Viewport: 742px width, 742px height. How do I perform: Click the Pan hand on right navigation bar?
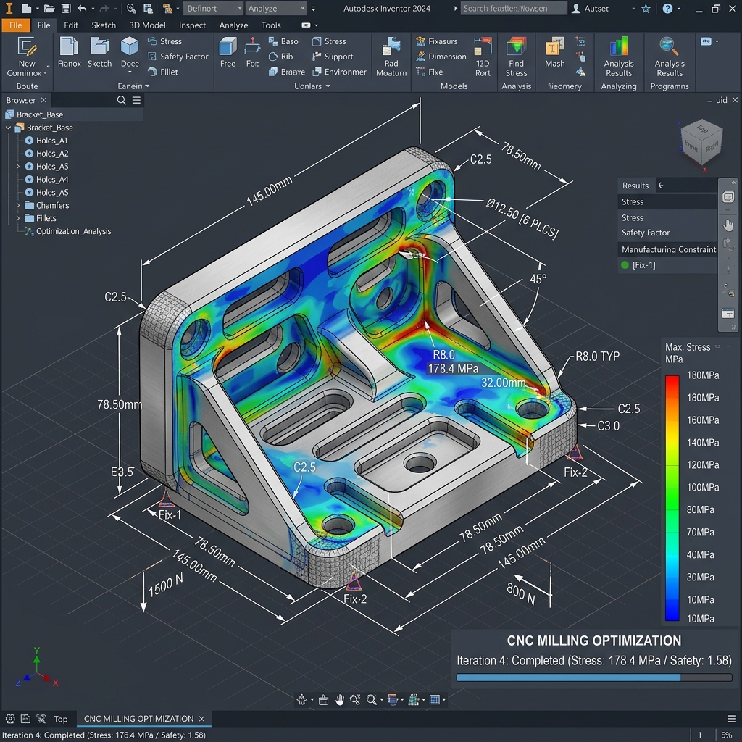pyautogui.click(x=728, y=225)
